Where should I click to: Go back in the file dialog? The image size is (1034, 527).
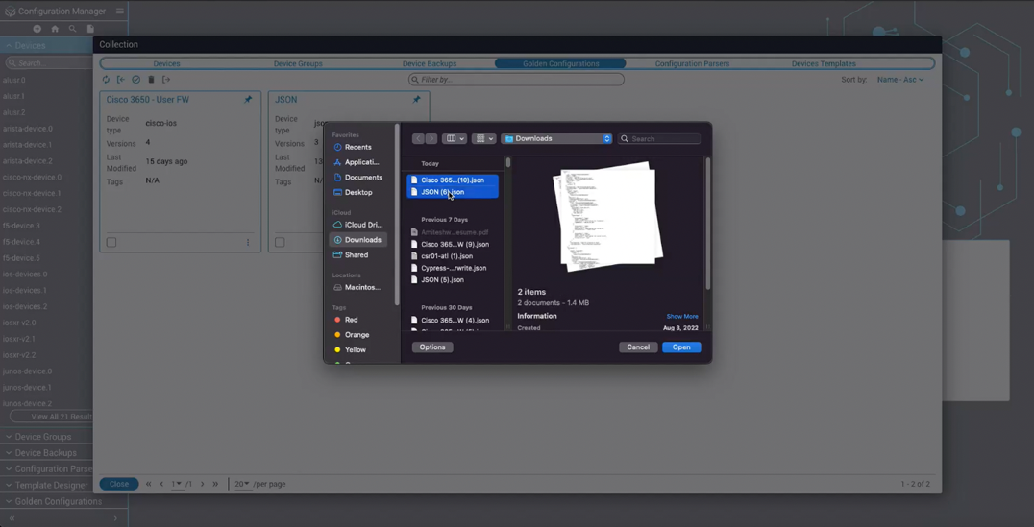(x=418, y=139)
